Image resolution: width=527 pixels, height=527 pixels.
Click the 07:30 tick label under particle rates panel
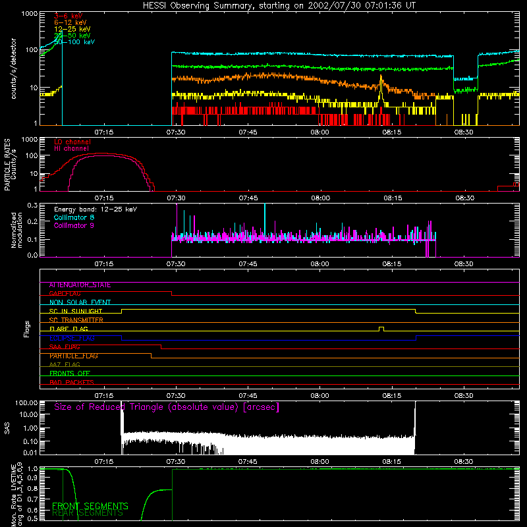[x=176, y=198]
